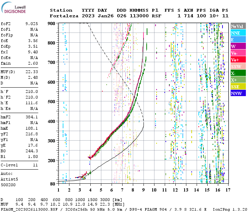Click the 400 km y-axis label
248x212 pixels.
click(51, 121)
